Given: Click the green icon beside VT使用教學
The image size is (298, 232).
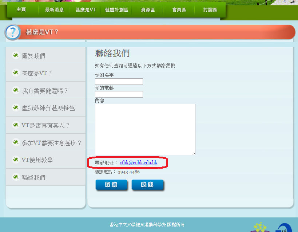Looking at the screenshot, I should point(16,160).
